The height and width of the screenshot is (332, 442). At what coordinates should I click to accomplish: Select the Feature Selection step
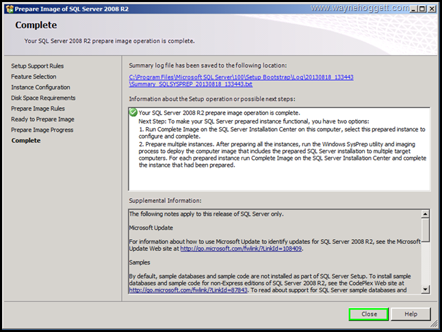(x=34, y=77)
